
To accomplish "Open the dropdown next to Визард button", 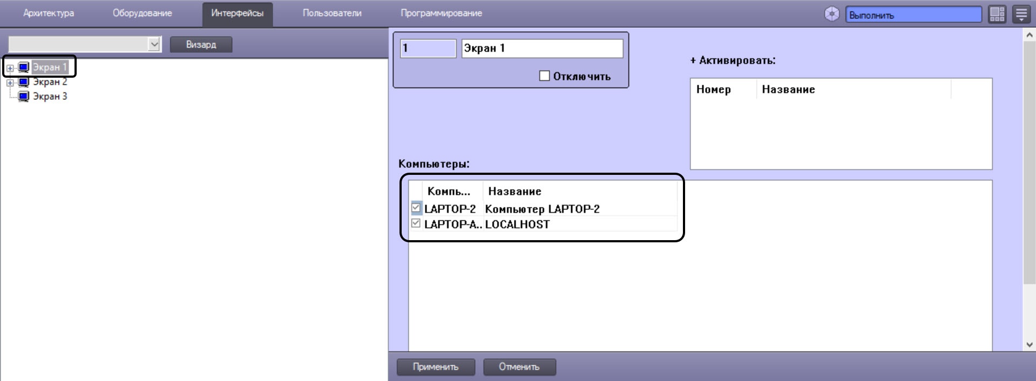I will (x=154, y=44).
